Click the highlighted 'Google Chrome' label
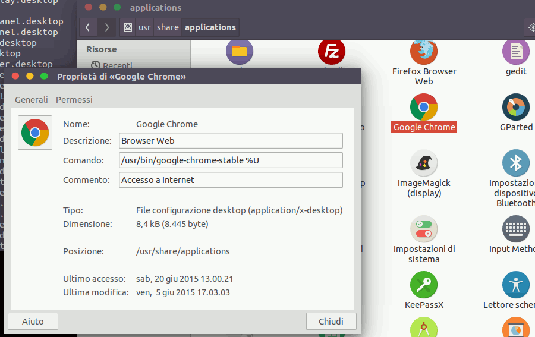This screenshot has height=337, width=535. pos(424,127)
